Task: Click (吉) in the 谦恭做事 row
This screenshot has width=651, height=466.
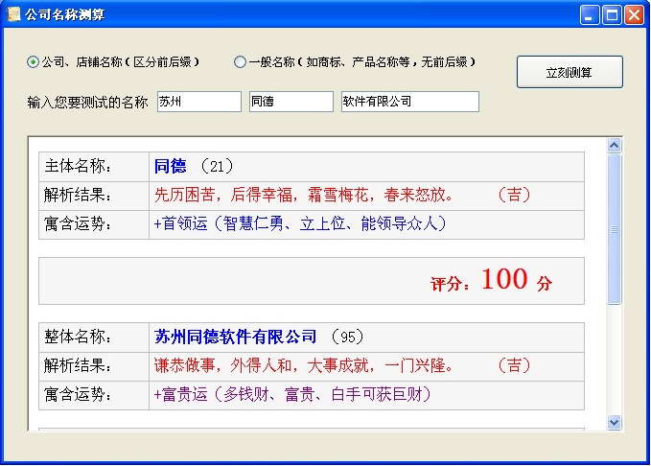Action: coord(514,366)
